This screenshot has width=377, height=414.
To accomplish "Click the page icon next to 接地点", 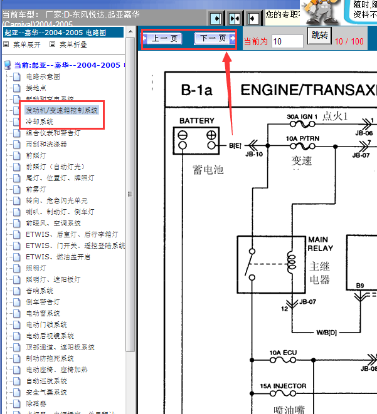I will 17,88.
